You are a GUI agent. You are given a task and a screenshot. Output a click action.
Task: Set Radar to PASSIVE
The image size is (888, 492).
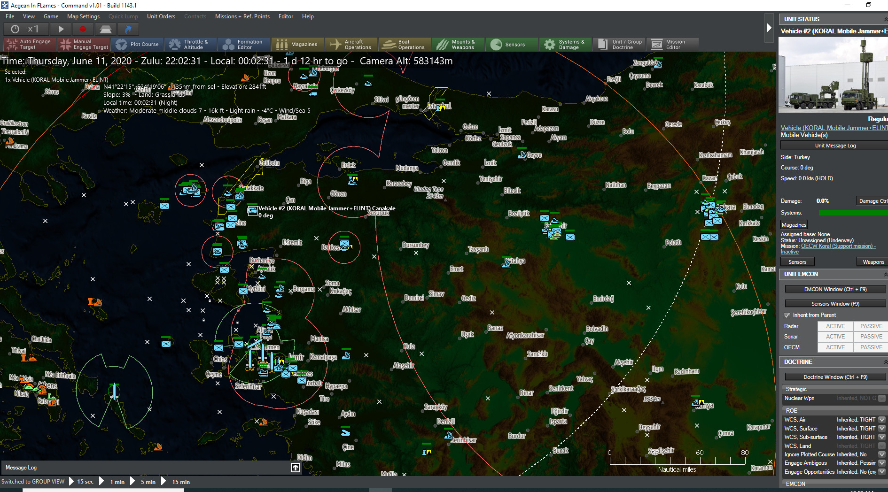(x=870, y=326)
